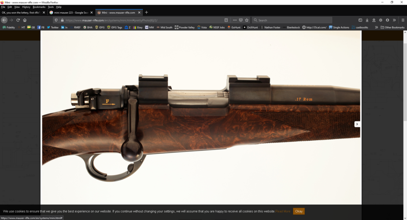Open the Powder Valley bookmark
The image size is (407, 220).
[x=185, y=27]
